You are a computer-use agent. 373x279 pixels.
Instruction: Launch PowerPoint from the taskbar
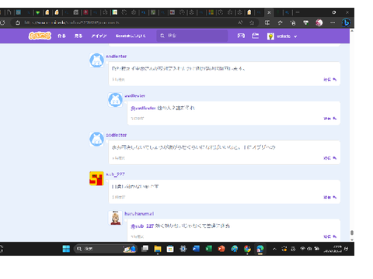(x=221, y=249)
